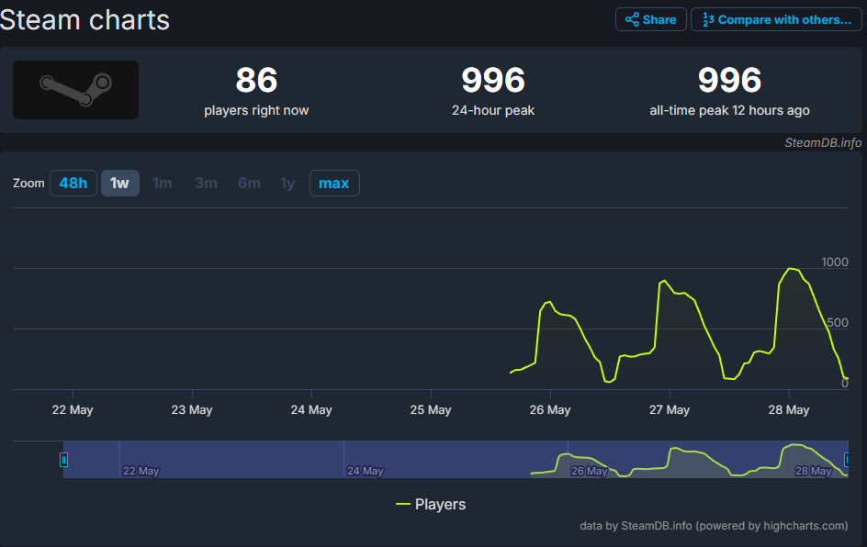
Task: Click the compare ranking icon
Action: click(708, 20)
